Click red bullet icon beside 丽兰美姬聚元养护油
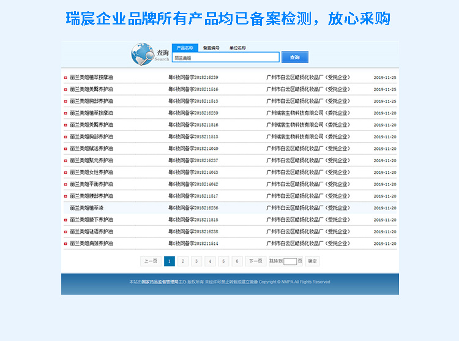The image size is (459, 341). click(65, 160)
